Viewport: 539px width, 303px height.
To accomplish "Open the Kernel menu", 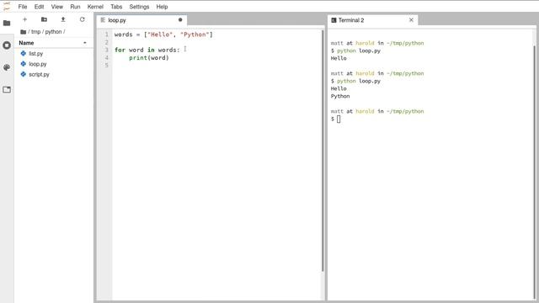I will tap(95, 7).
